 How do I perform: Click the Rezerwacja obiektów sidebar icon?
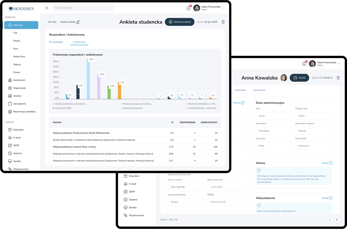tap(10, 111)
